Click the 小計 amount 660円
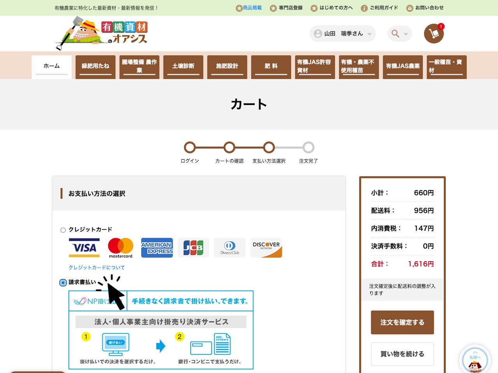 coord(424,193)
